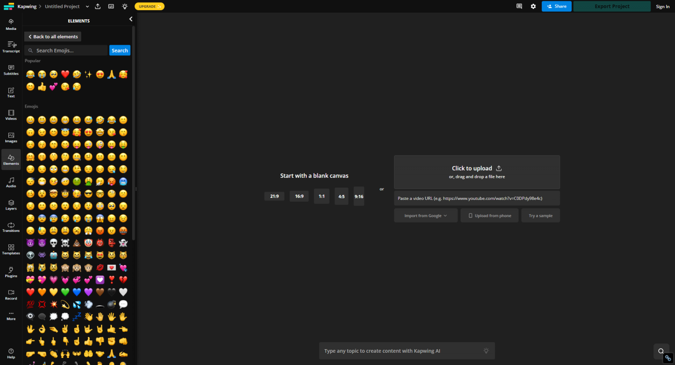This screenshot has height=365, width=675.
Task: Collapse the Elements panel
Action: point(131,19)
